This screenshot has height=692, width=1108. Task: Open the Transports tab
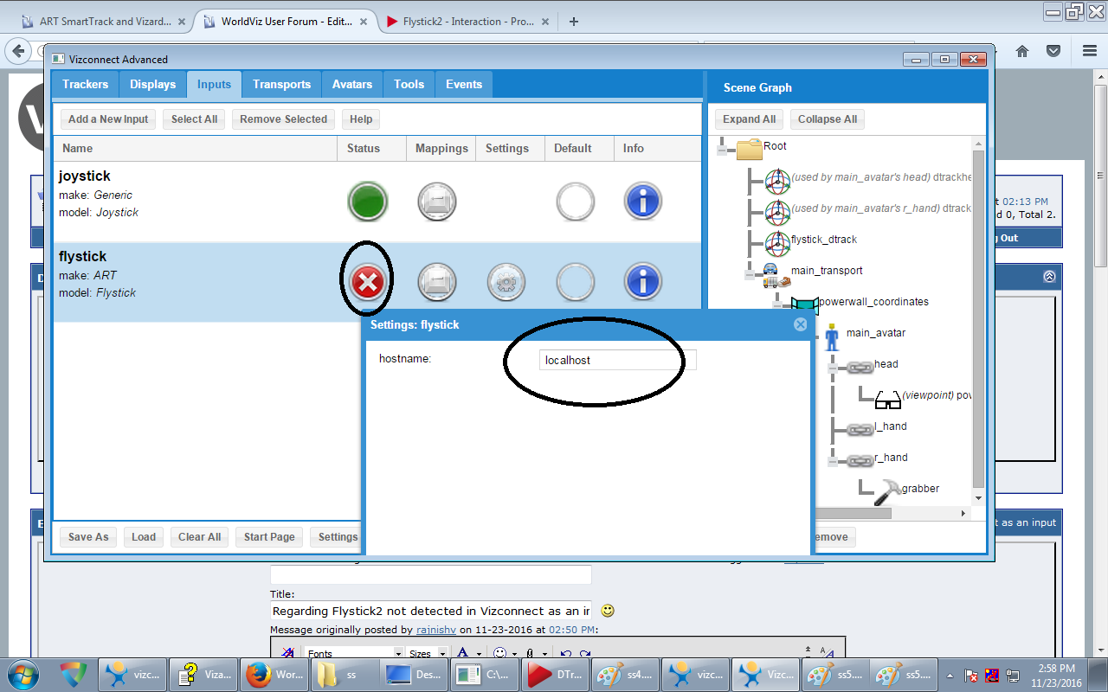(281, 84)
